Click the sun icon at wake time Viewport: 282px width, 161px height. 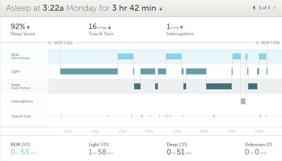pyautogui.click(x=257, y=43)
